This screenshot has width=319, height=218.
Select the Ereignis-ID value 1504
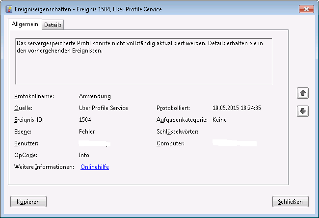tap(85, 120)
